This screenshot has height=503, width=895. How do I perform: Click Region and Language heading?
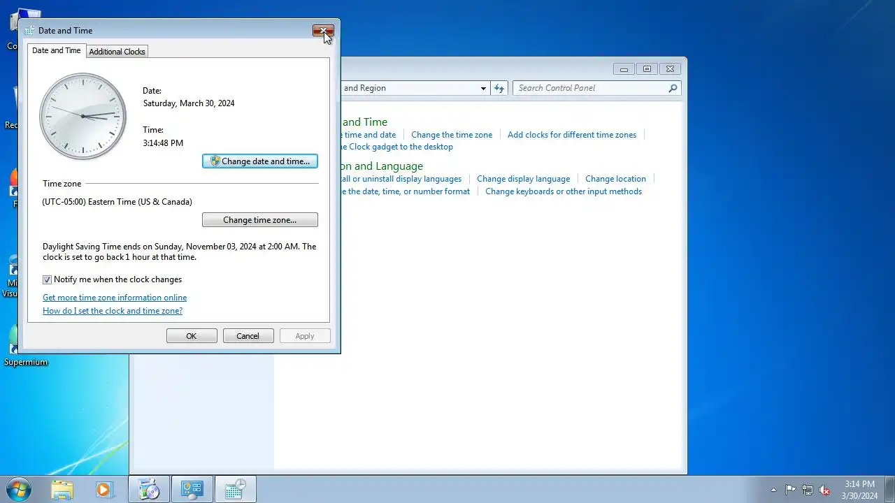click(382, 166)
